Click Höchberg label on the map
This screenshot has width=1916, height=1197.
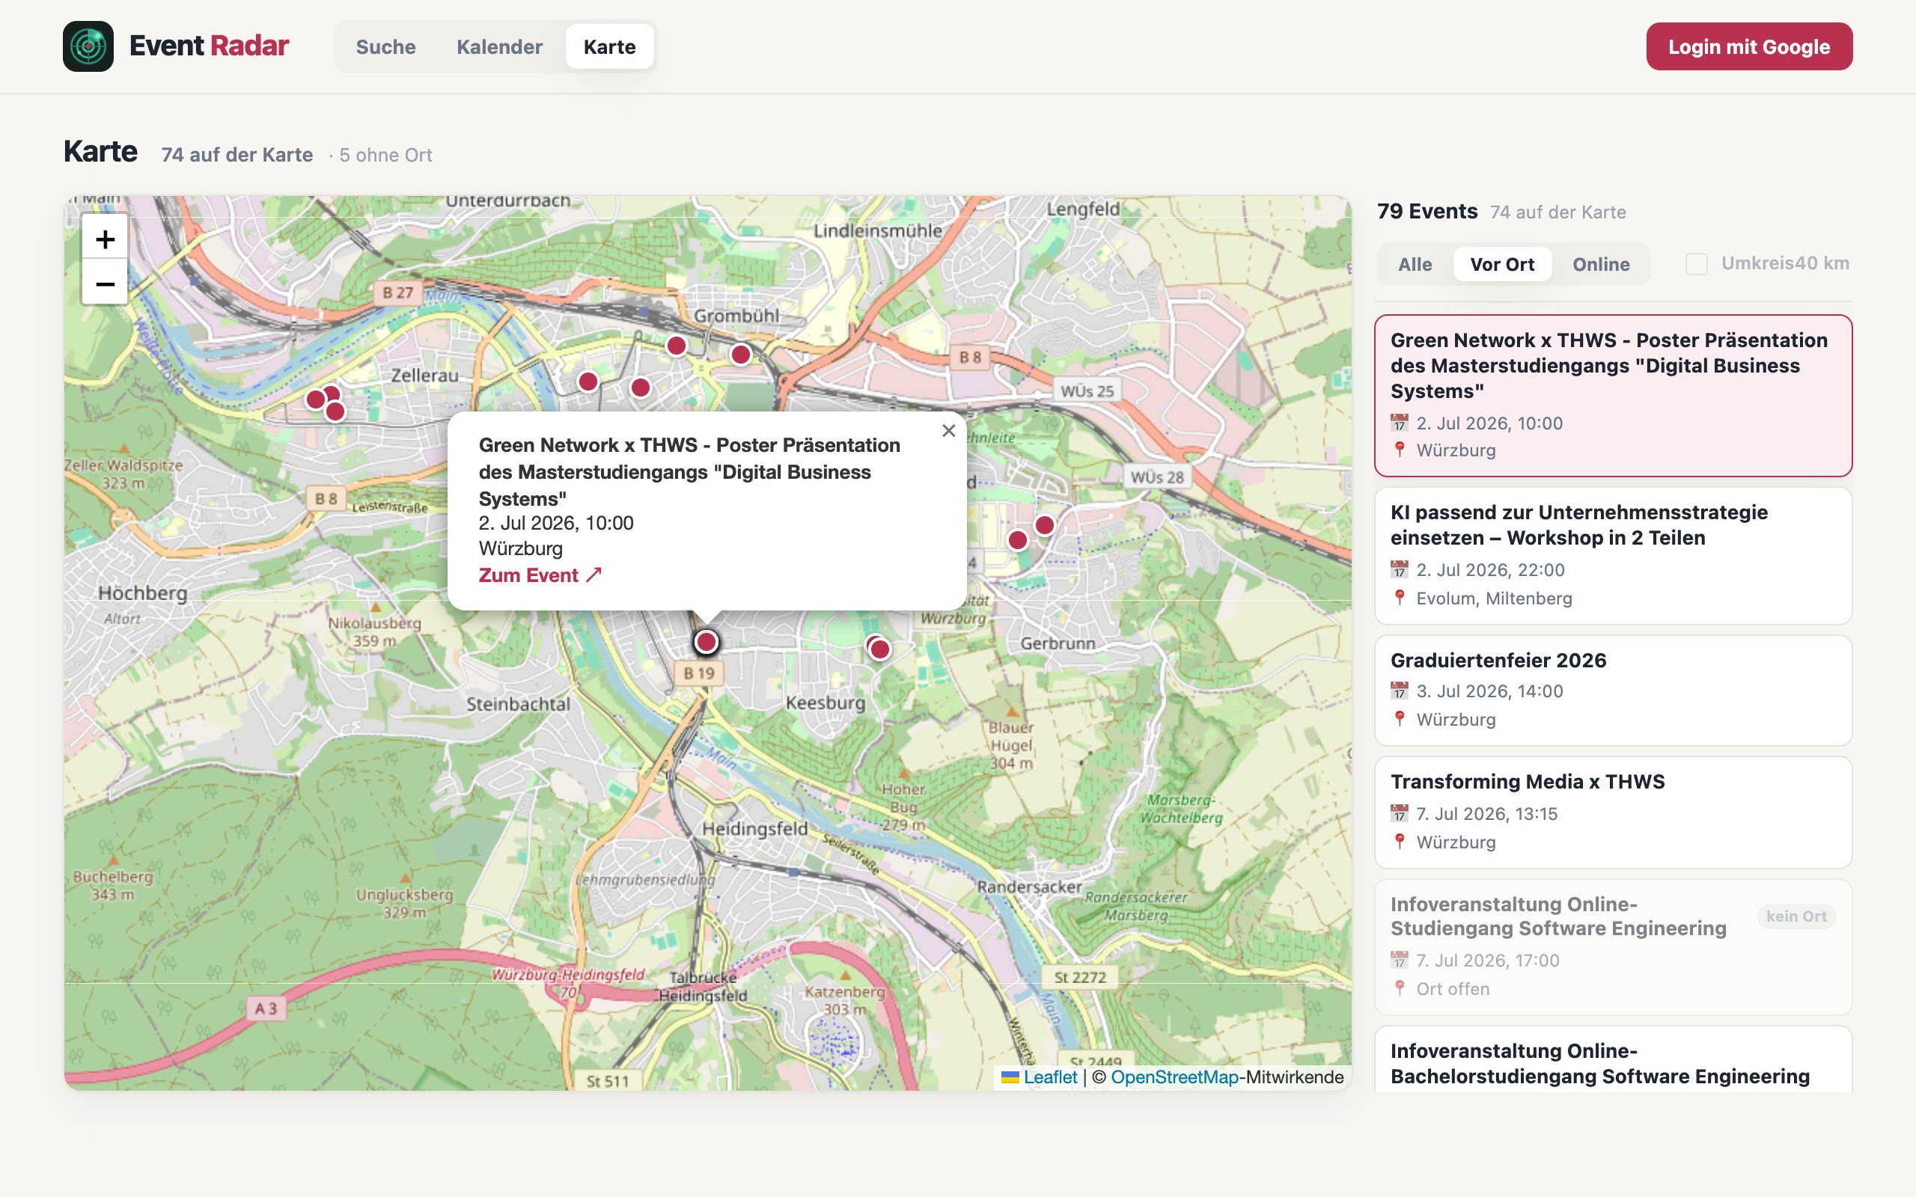pos(142,593)
